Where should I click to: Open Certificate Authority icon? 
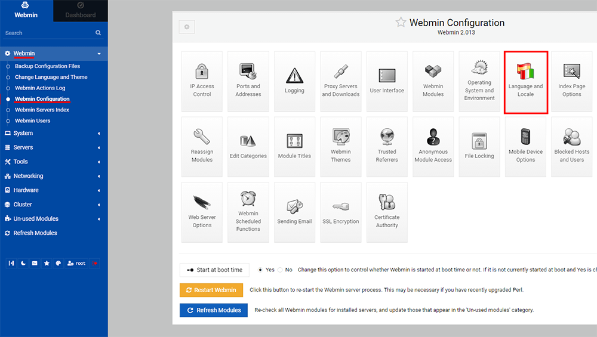click(387, 212)
